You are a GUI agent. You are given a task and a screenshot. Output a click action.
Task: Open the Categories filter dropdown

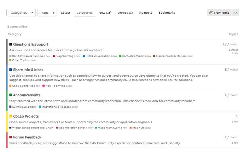[21, 13]
